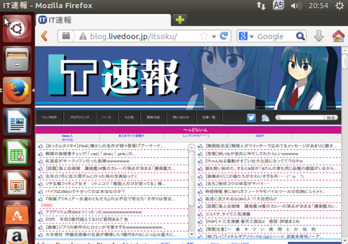
Task: Click the red 2 users bookmark count
Action: pyautogui.click(x=47, y=205)
